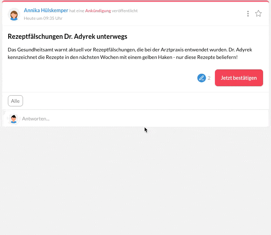Viewport: 271px width, 235px height.
Task: Click the pink Ankündigung label
Action: point(98,11)
